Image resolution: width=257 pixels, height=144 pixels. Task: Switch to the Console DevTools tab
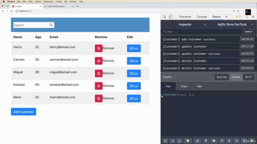point(202,17)
